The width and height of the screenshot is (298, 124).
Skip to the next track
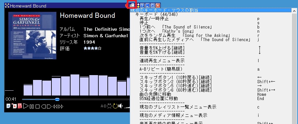coord(49,107)
